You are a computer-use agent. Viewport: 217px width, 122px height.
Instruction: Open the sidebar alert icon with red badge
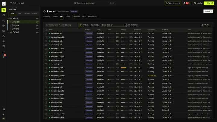(x=4, y=57)
